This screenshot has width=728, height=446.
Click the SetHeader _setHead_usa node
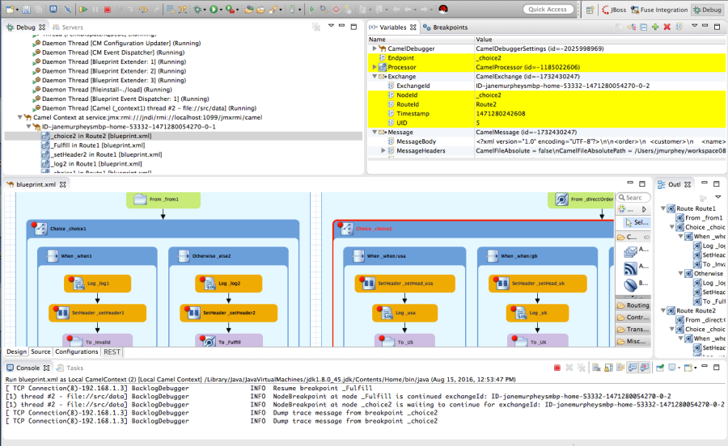point(405,284)
